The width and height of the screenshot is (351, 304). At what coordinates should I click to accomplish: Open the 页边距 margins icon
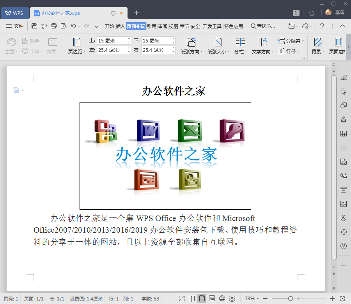point(76,46)
